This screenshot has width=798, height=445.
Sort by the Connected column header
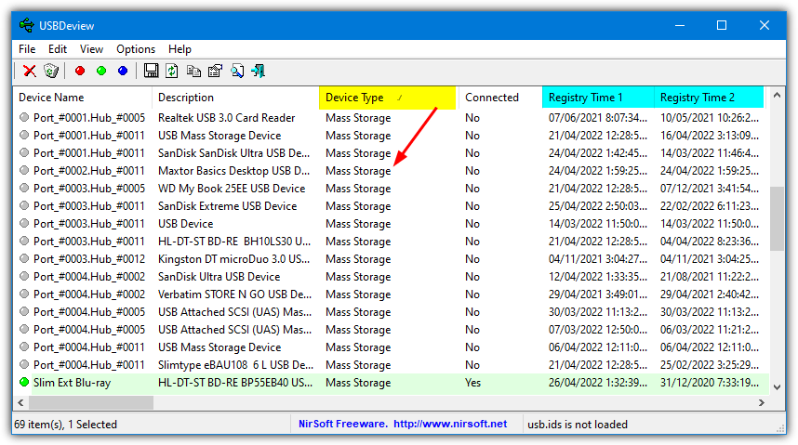(x=500, y=98)
